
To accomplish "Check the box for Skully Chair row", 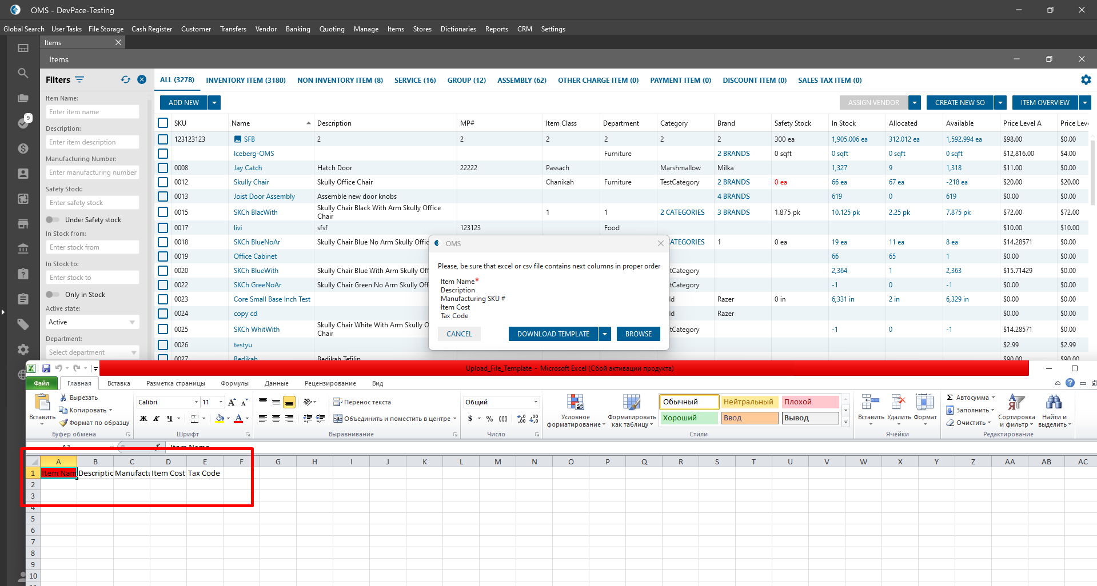I will (163, 182).
